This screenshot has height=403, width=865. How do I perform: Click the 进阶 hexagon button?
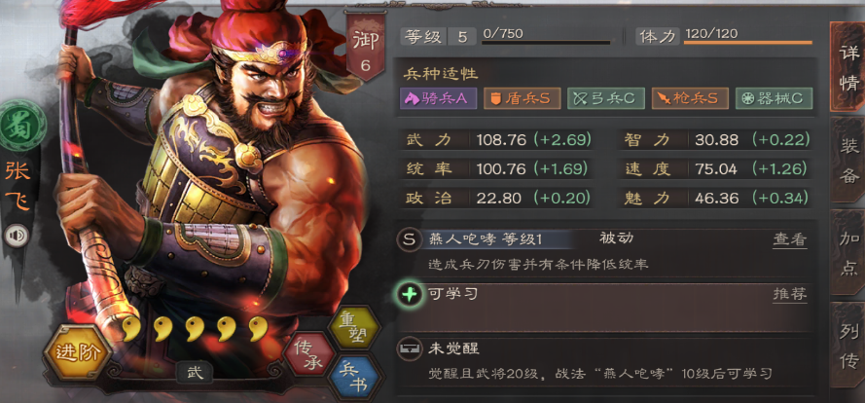(77, 351)
